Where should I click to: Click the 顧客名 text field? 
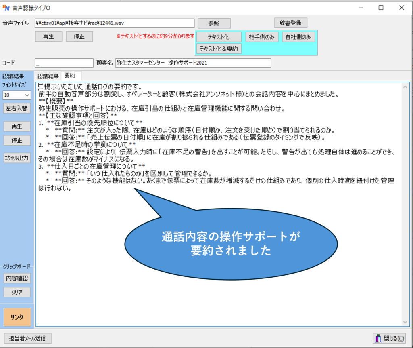click(193, 63)
